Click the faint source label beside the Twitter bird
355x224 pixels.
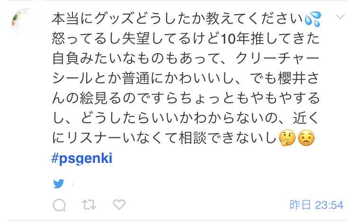click(x=73, y=184)
